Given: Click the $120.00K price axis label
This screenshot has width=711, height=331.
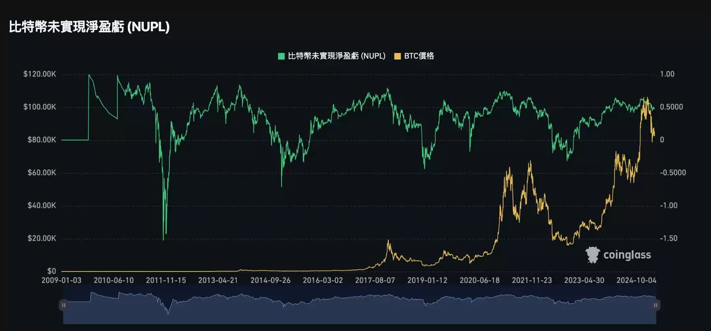Looking at the screenshot, I should click(x=39, y=74).
